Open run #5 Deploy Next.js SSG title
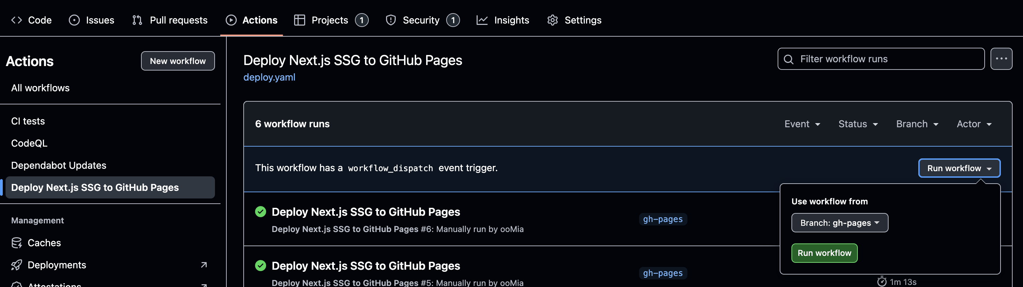This screenshot has width=1023, height=287. 366,266
